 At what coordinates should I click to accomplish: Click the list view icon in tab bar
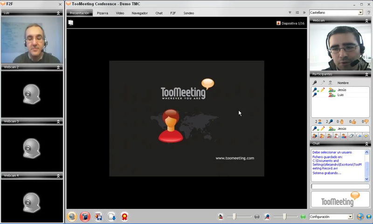tap(297, 13)
